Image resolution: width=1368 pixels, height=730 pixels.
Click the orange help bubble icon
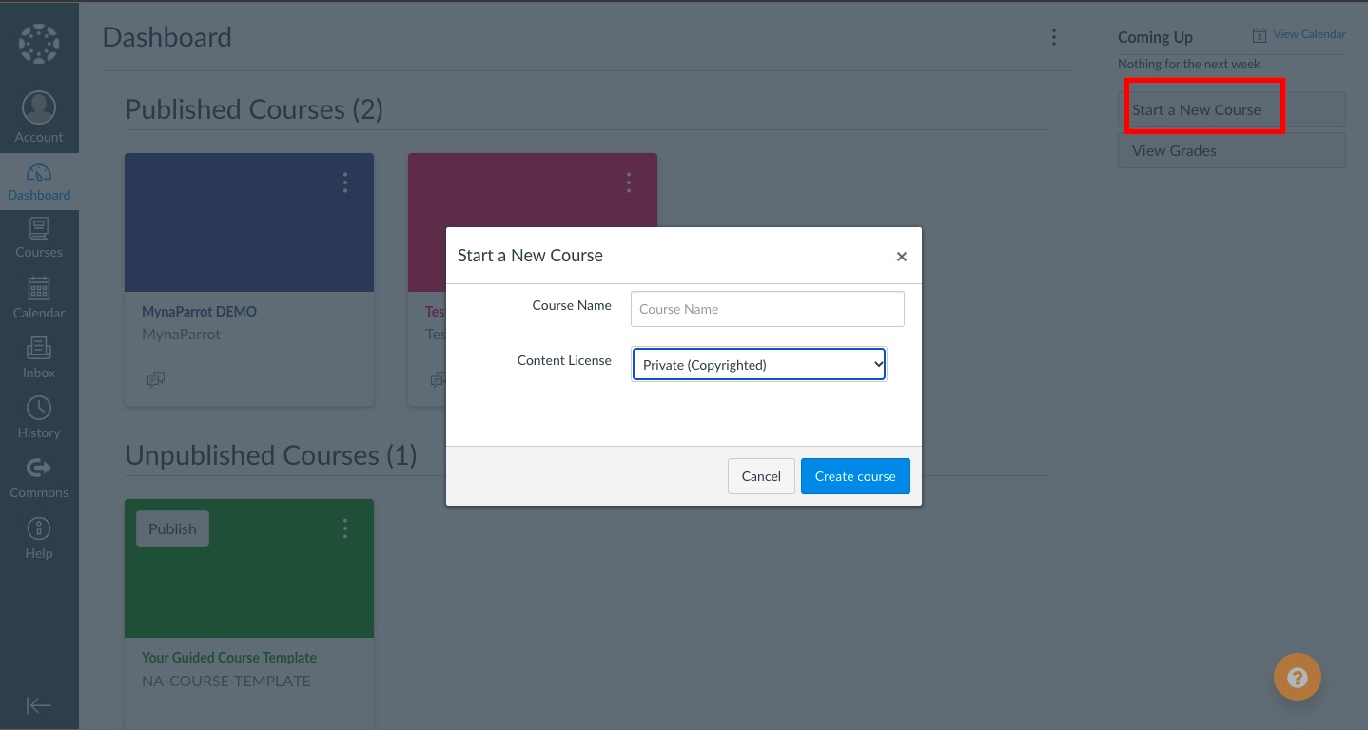click(x=1298, y=678)
